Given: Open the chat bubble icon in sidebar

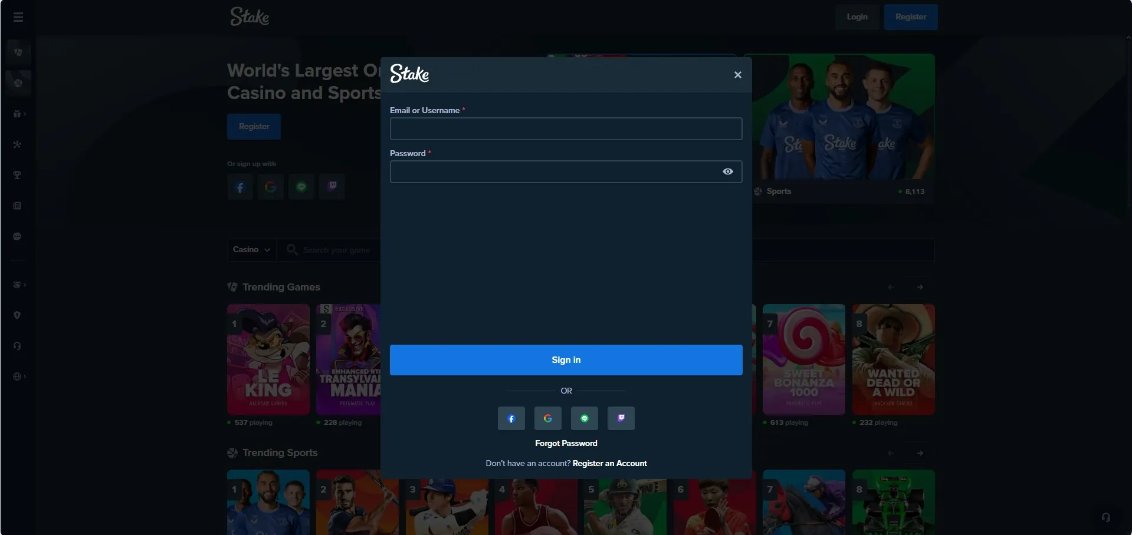Looking at the screenshot, I should [18, 236].
